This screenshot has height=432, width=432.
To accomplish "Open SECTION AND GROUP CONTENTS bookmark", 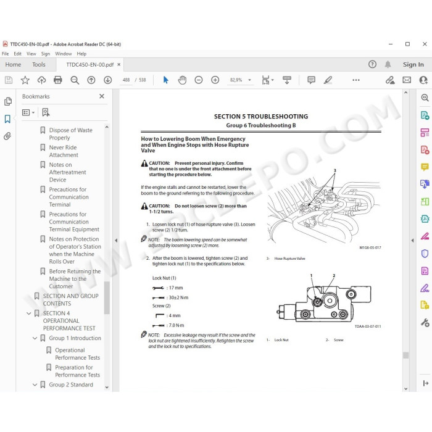I will tap(70, 300).
